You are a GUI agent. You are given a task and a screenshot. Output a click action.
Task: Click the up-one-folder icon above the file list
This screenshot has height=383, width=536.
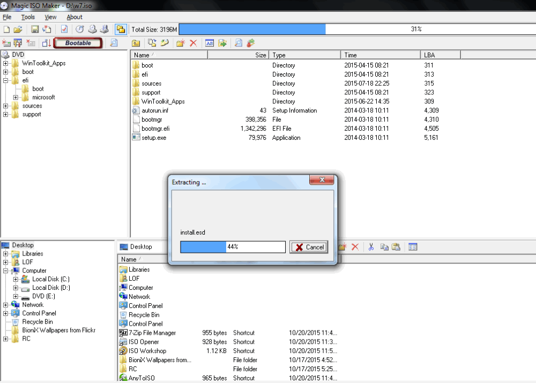pyautogui.click(x=136, y=43)
